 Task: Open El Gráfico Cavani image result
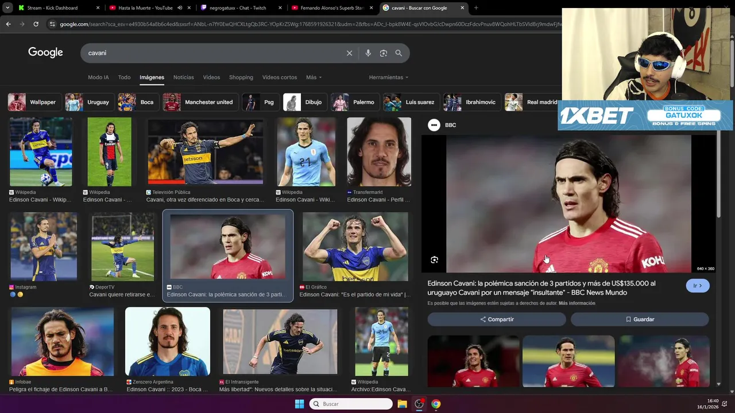[x=355, y=247]
